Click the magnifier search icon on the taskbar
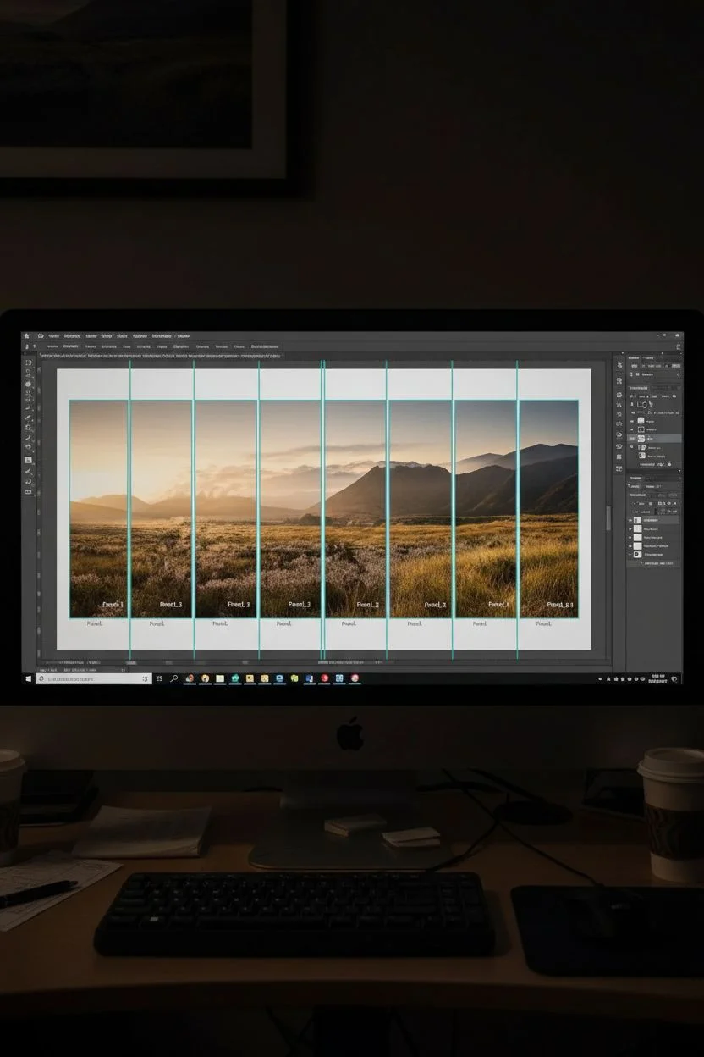Screen dimensions: 704x1057 (x=174, y=678)
